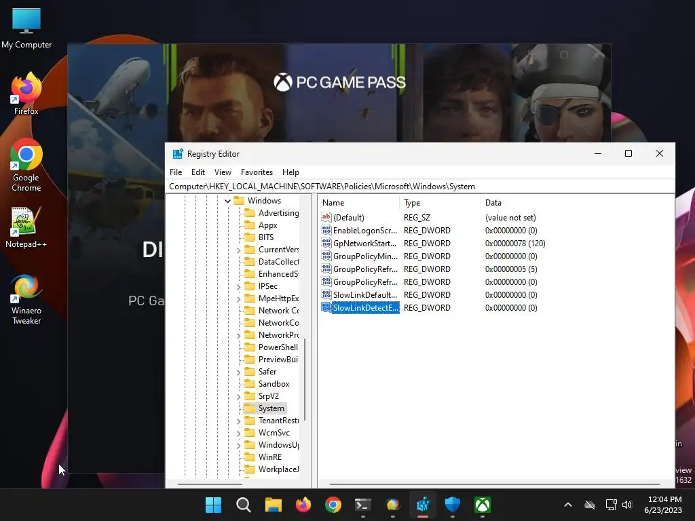This screenshot has height=521, width=695.
Task: Expand the NetworkPr key
Action: click(238, 336)
